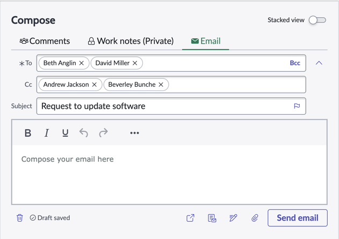The width and height of the screenshot is (339, 239).
Task: Click the Bcc link
Action: [x=295, y=63]
